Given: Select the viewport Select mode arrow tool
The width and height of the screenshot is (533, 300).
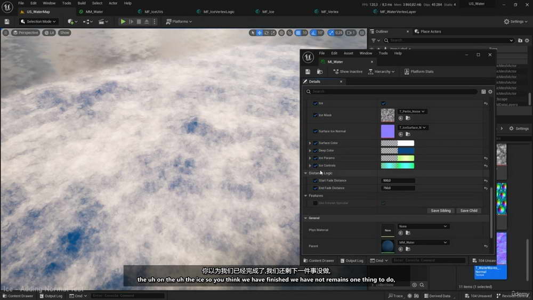Looking at the screenshot, I should [252, 33].
